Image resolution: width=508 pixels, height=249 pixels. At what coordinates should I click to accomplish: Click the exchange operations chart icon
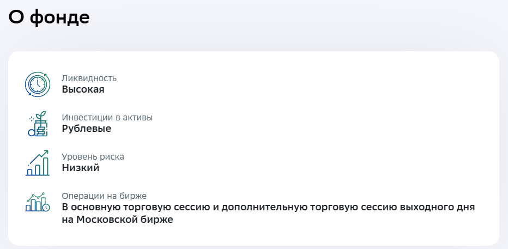37,202
